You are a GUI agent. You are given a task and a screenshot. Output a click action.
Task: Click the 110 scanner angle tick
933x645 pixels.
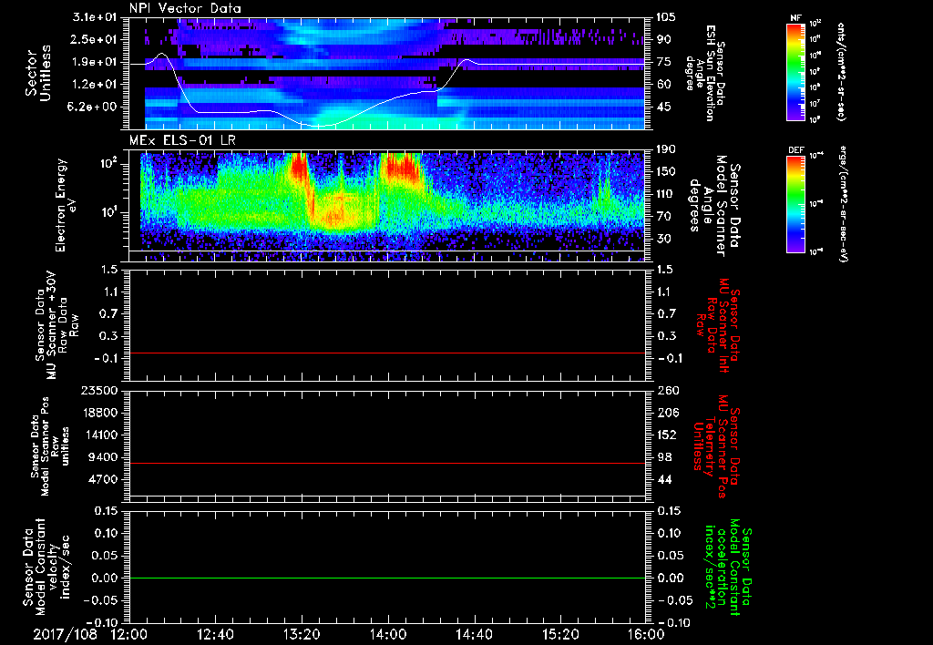point(666,194)
